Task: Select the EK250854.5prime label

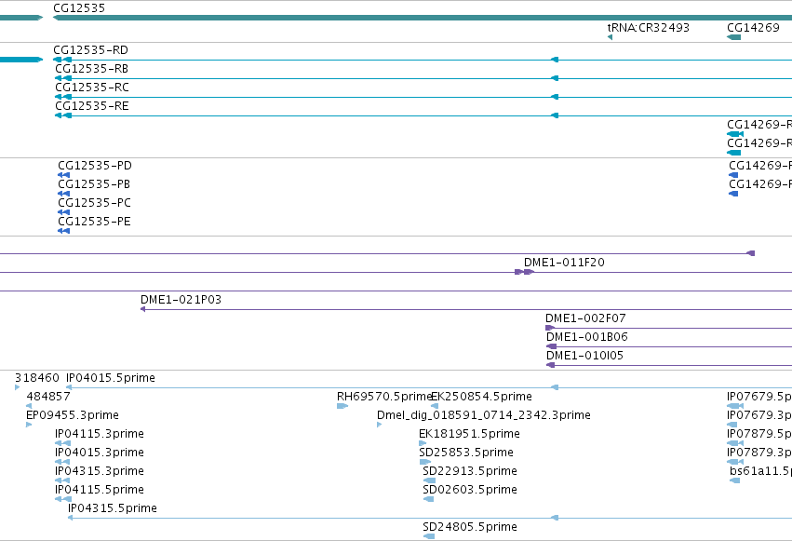Action: tap(481, 397)
